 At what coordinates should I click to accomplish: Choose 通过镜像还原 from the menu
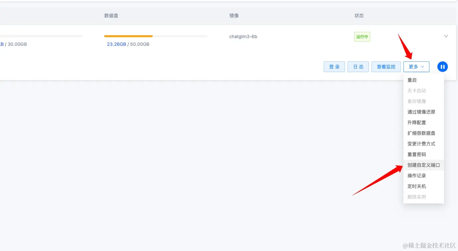click(422, 112)
